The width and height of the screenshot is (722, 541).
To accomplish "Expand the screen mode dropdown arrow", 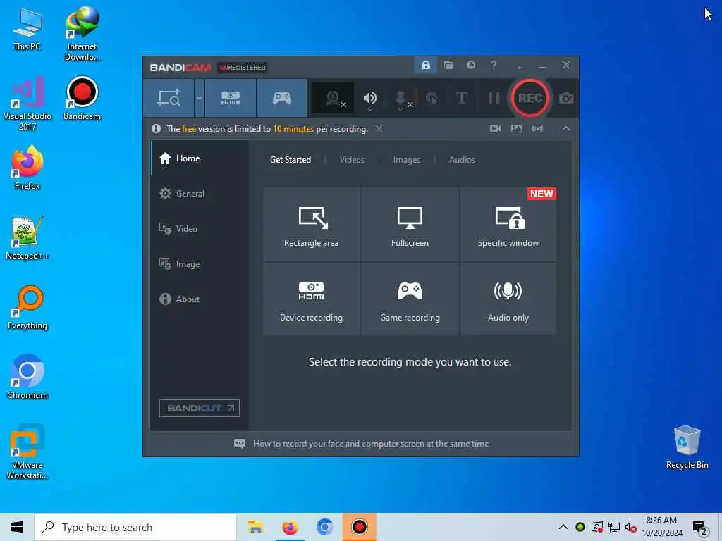I will click(x=200, y=98).
